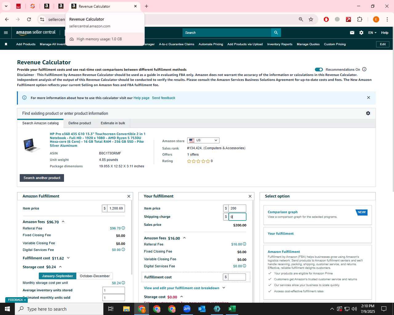
Task: Click the Edit button in nav bar
Action: point(383,44)
